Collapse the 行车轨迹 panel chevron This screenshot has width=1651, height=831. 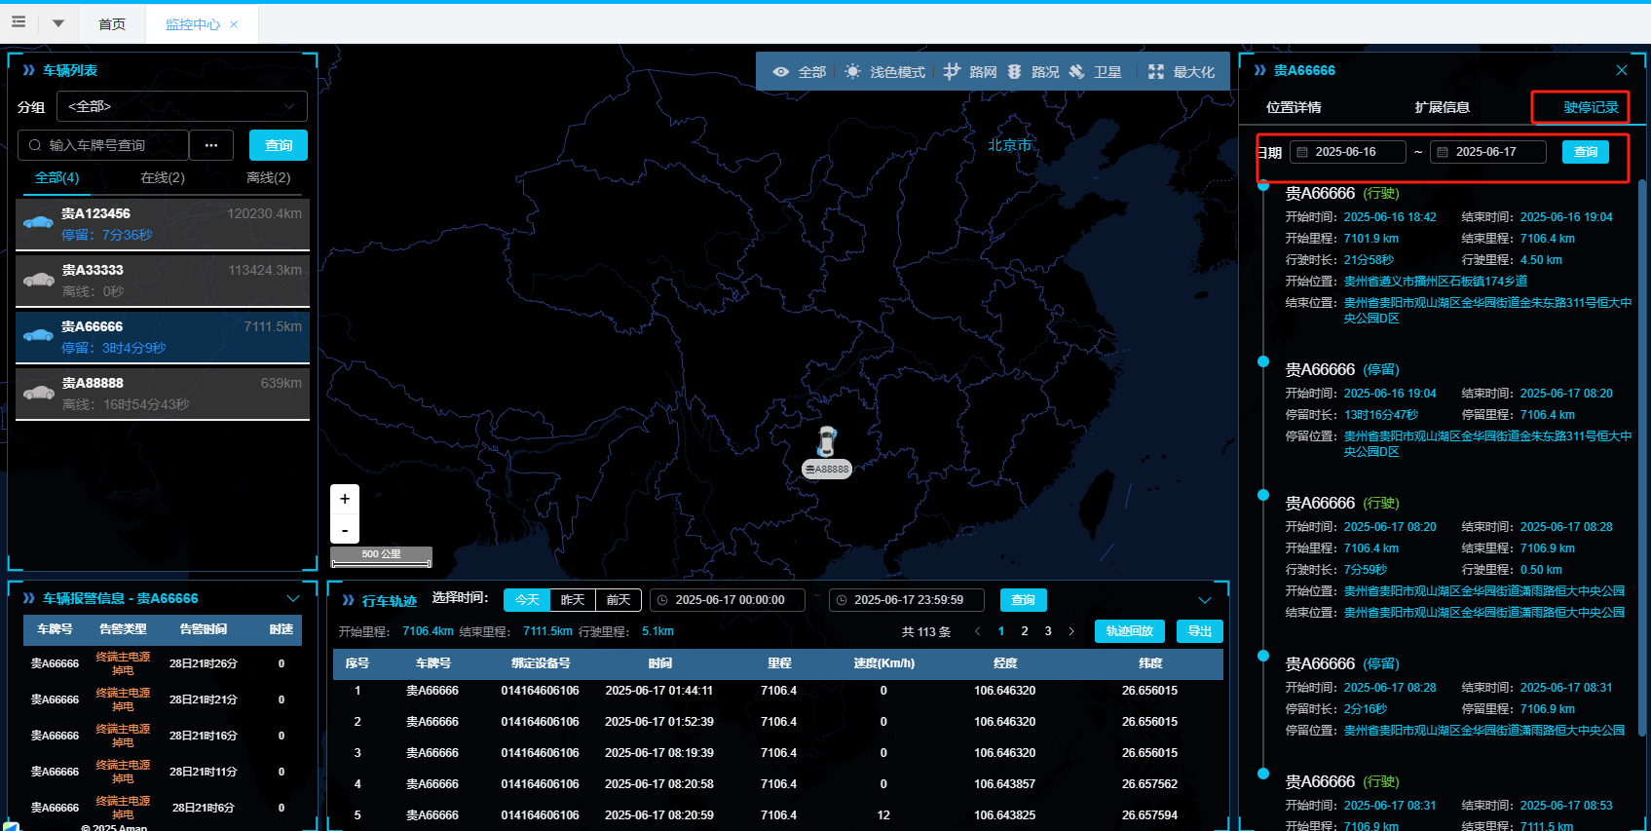point(1205,600)
